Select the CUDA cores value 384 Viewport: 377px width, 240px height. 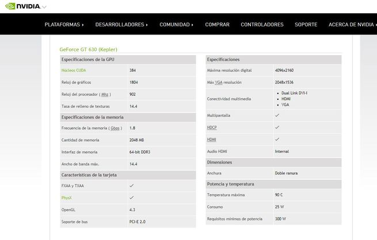[x=132, y=70]
